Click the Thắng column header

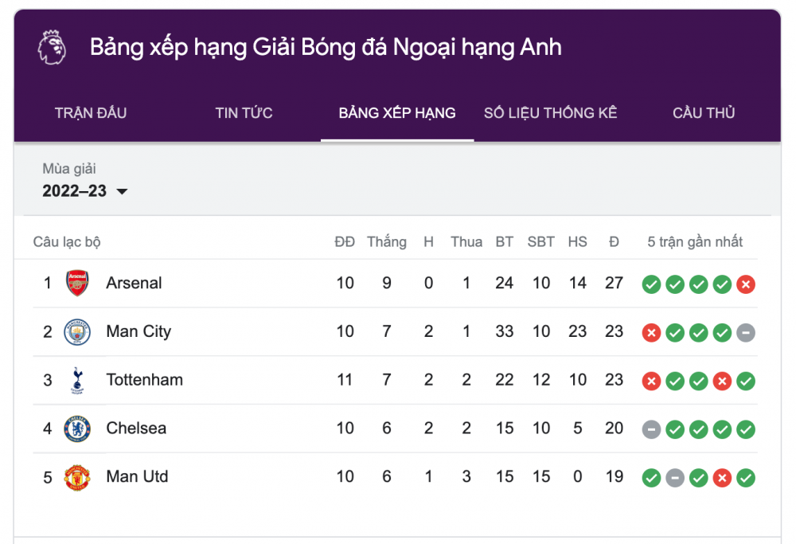coord(387,242)
